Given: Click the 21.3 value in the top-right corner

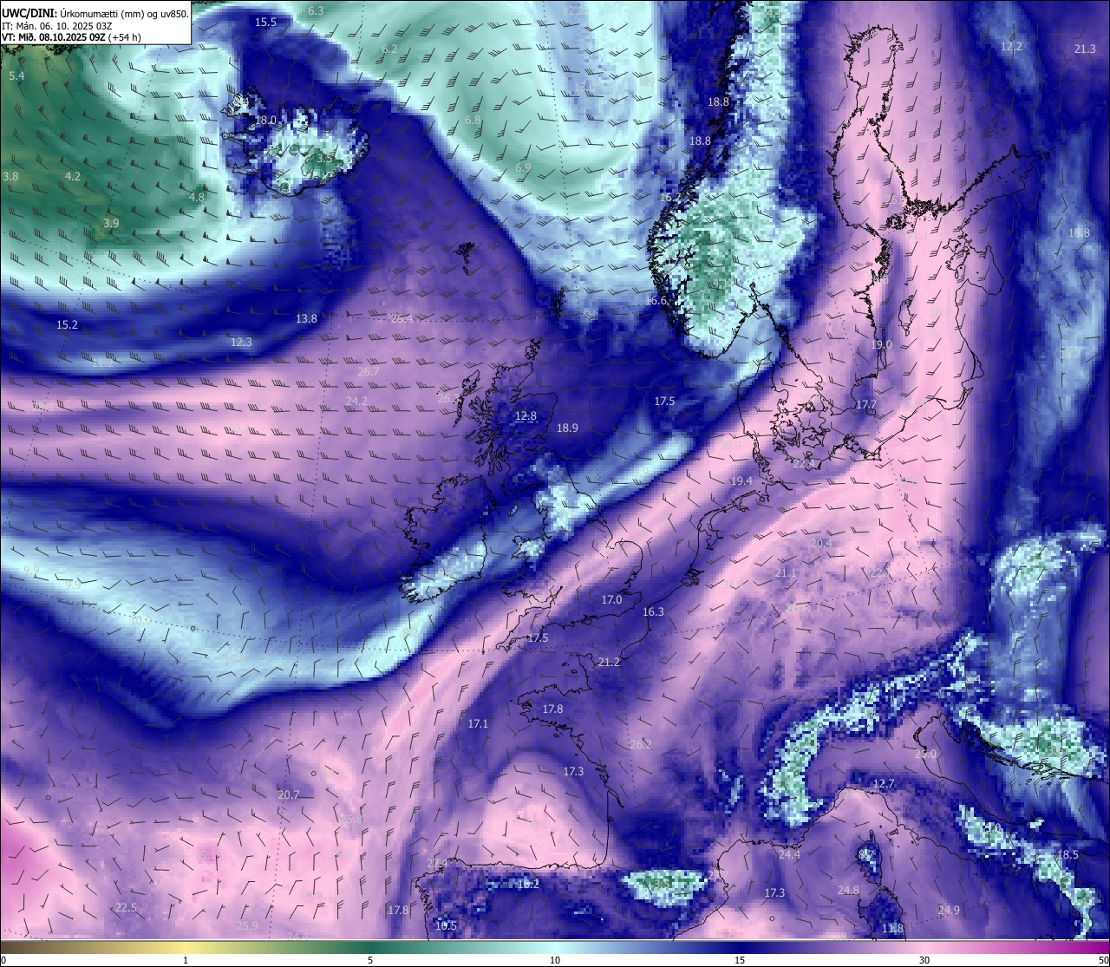Looking at the screenshot, I should coord(1085,49).
